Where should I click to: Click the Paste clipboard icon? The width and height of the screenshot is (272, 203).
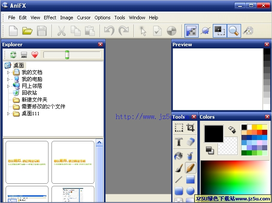(90, 31)
